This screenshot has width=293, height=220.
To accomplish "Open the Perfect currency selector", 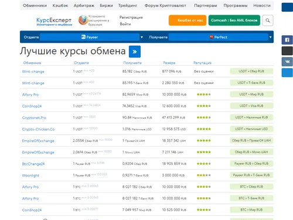I will 219,37.
